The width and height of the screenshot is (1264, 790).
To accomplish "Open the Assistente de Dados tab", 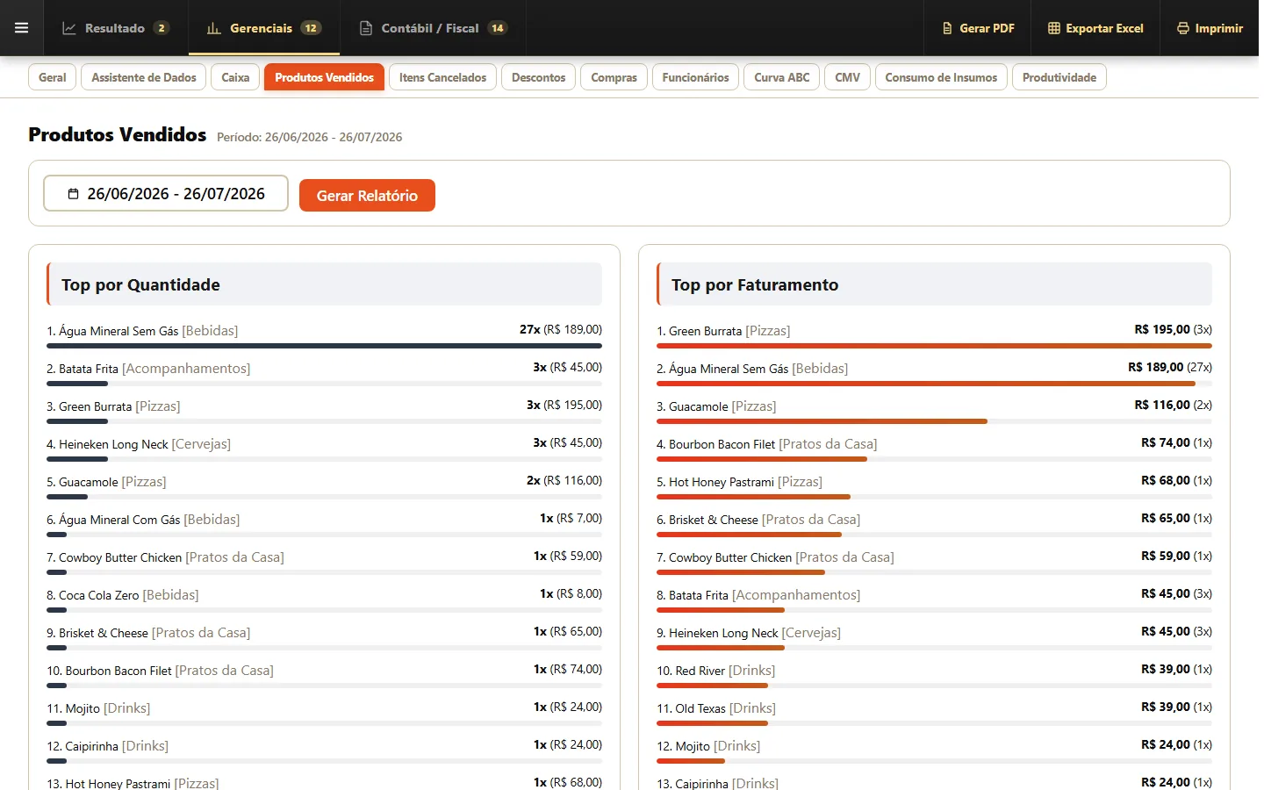I will coord(144,77).
